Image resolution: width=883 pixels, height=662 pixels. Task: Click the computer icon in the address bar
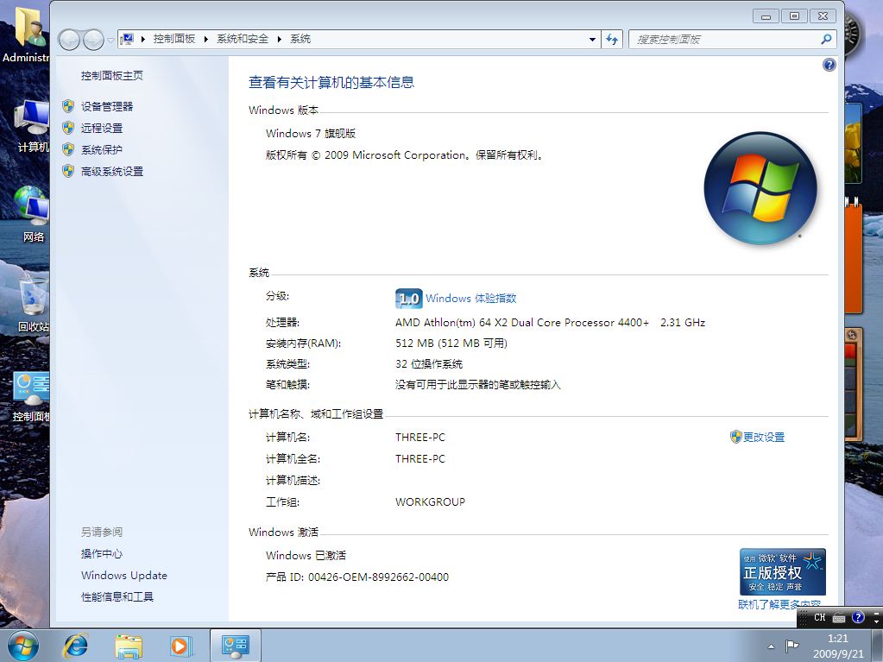(x=127, y=39)
